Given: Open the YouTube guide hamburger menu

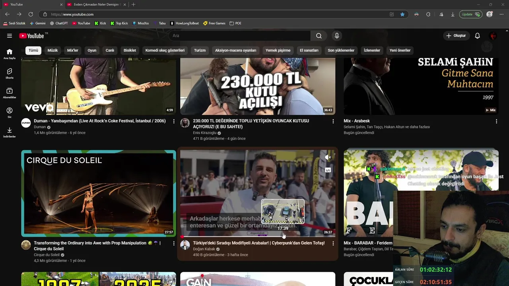Looking at the screenshot, I should pyautogui.click(x=10, y=36).
